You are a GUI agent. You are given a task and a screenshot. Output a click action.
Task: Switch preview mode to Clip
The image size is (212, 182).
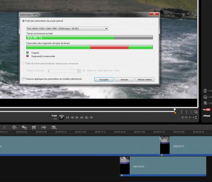coord(55,119)
